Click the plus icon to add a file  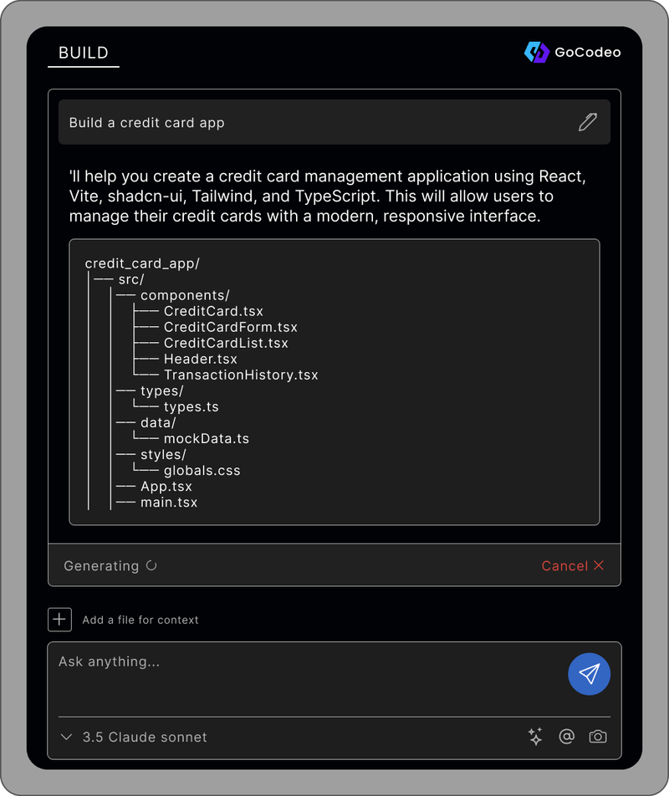59,620
